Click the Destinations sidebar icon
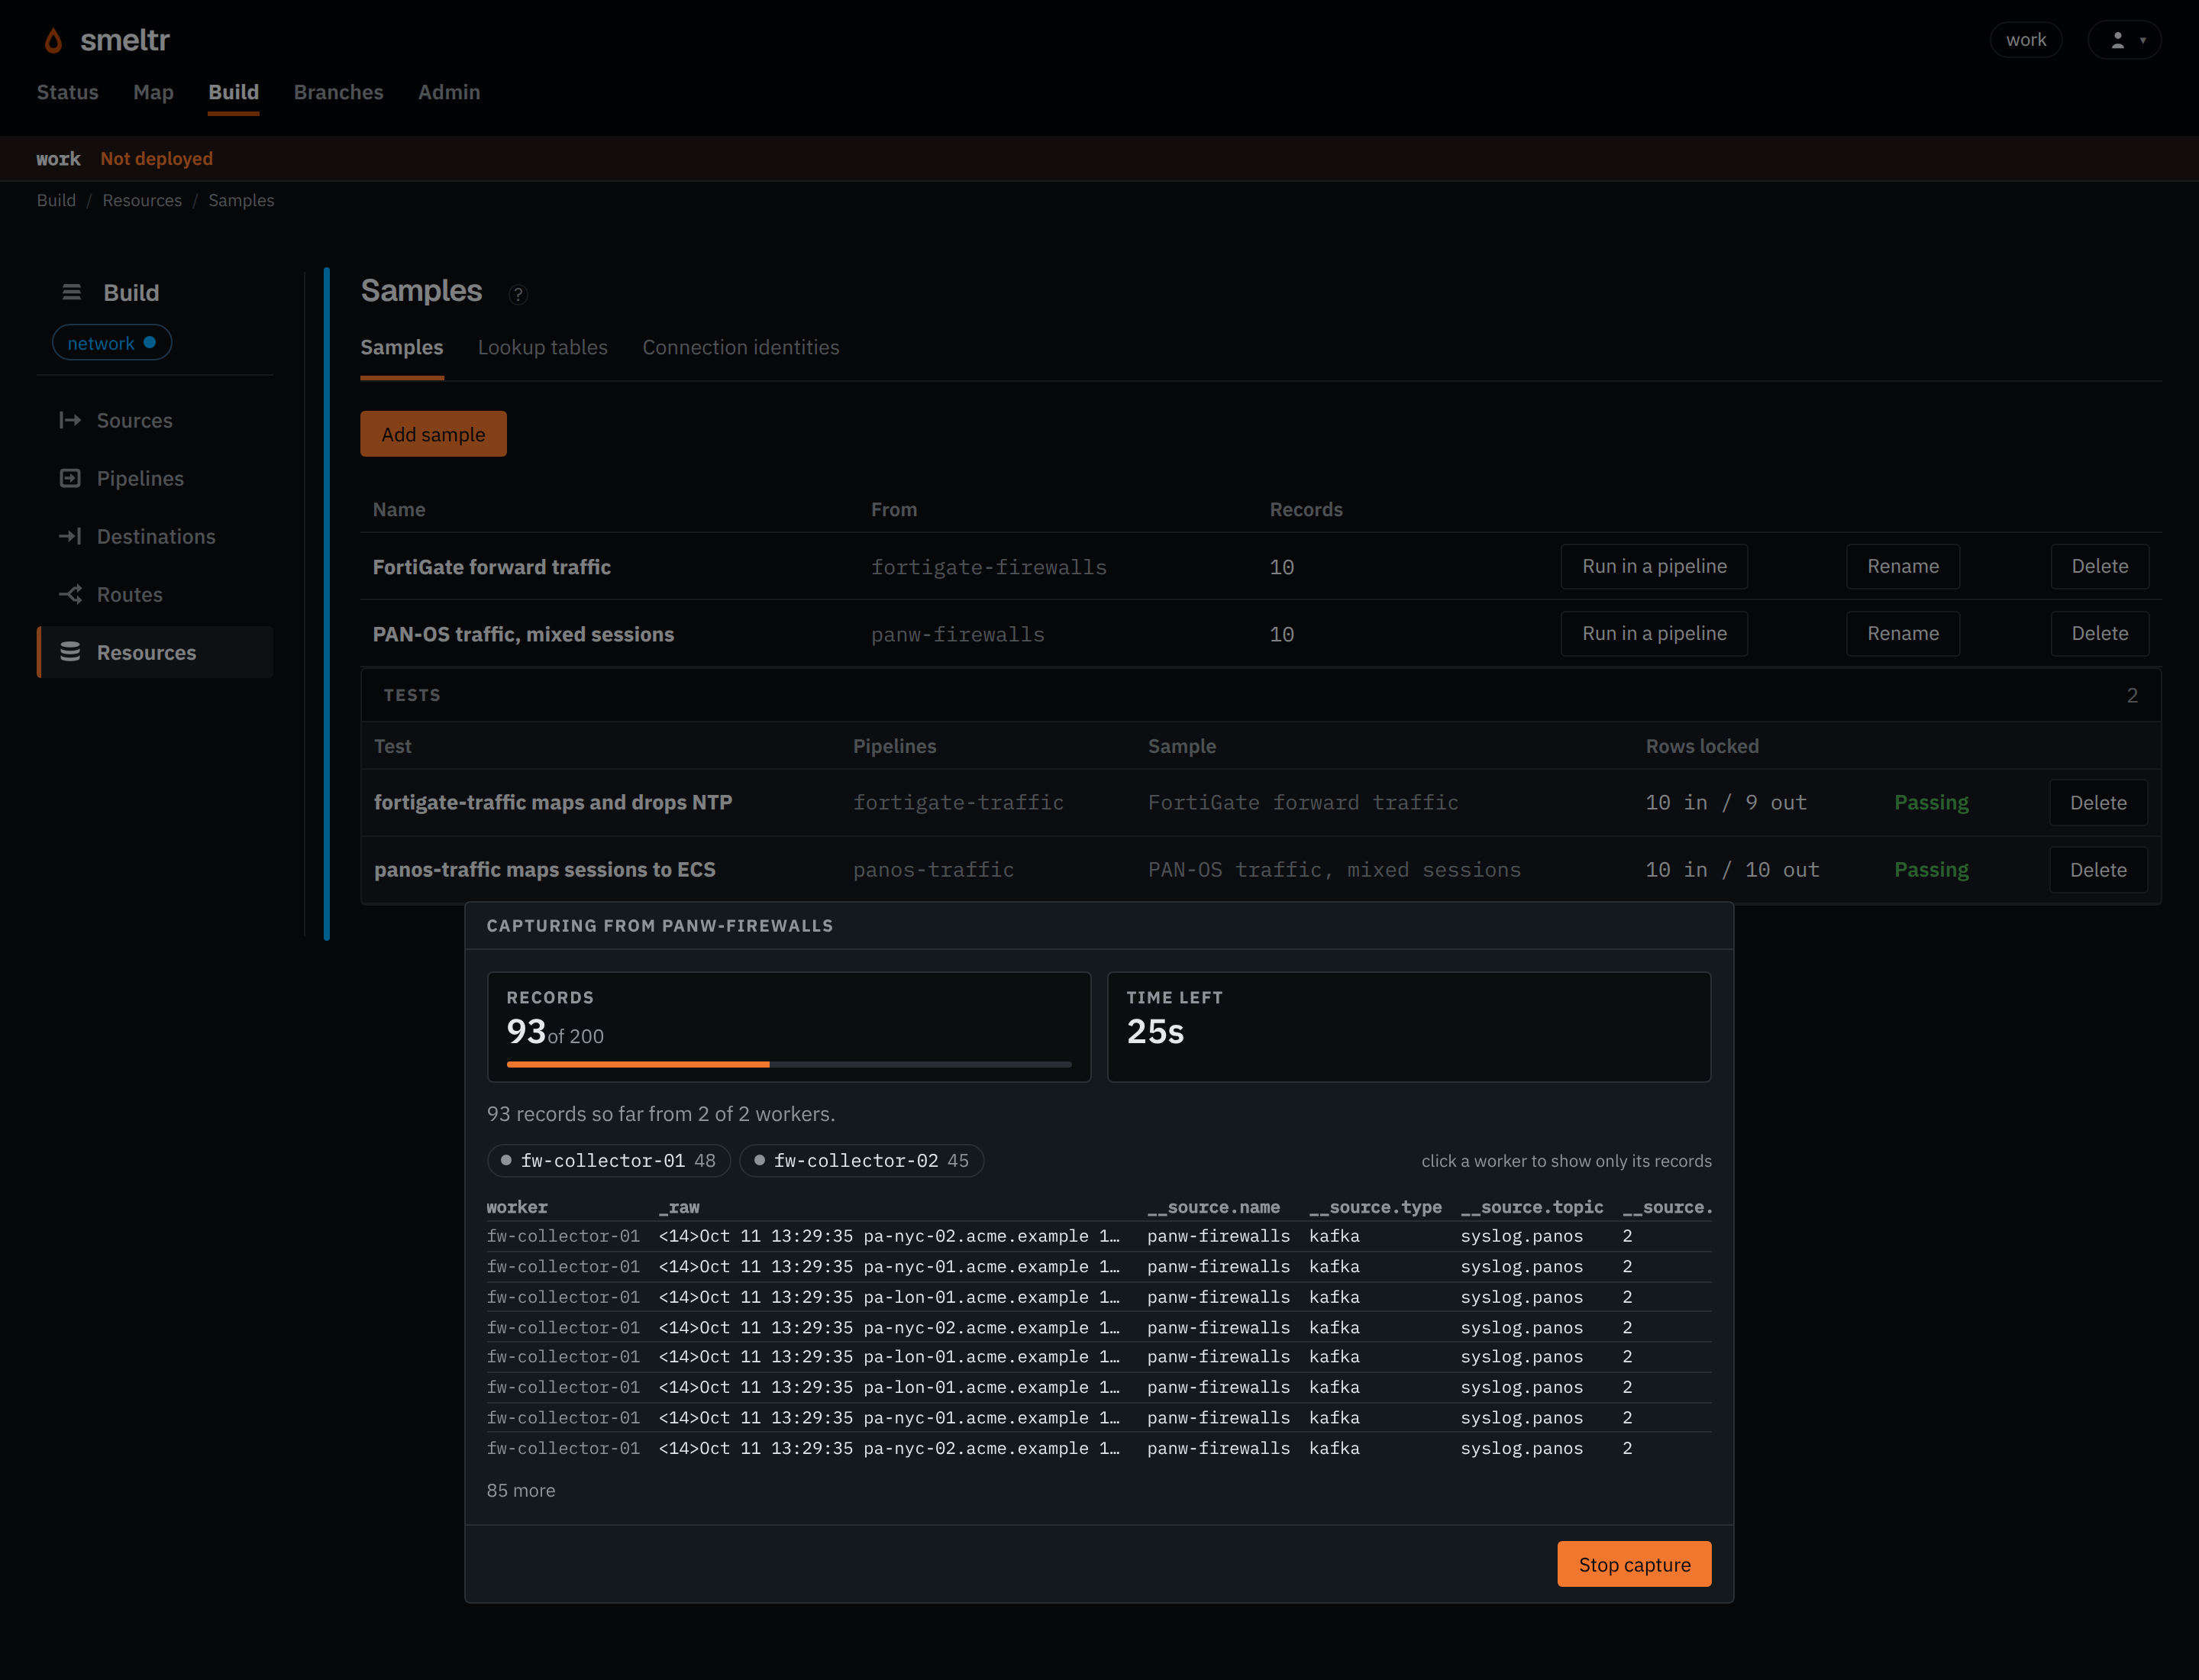This screenshot has height=1680, width=2199. click(x=70, y=536)
